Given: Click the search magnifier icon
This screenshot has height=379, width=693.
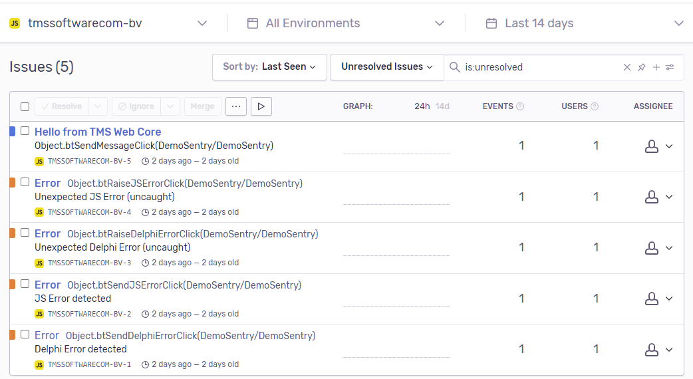Looking at the screenshot, I should click(x=454, y=67).
